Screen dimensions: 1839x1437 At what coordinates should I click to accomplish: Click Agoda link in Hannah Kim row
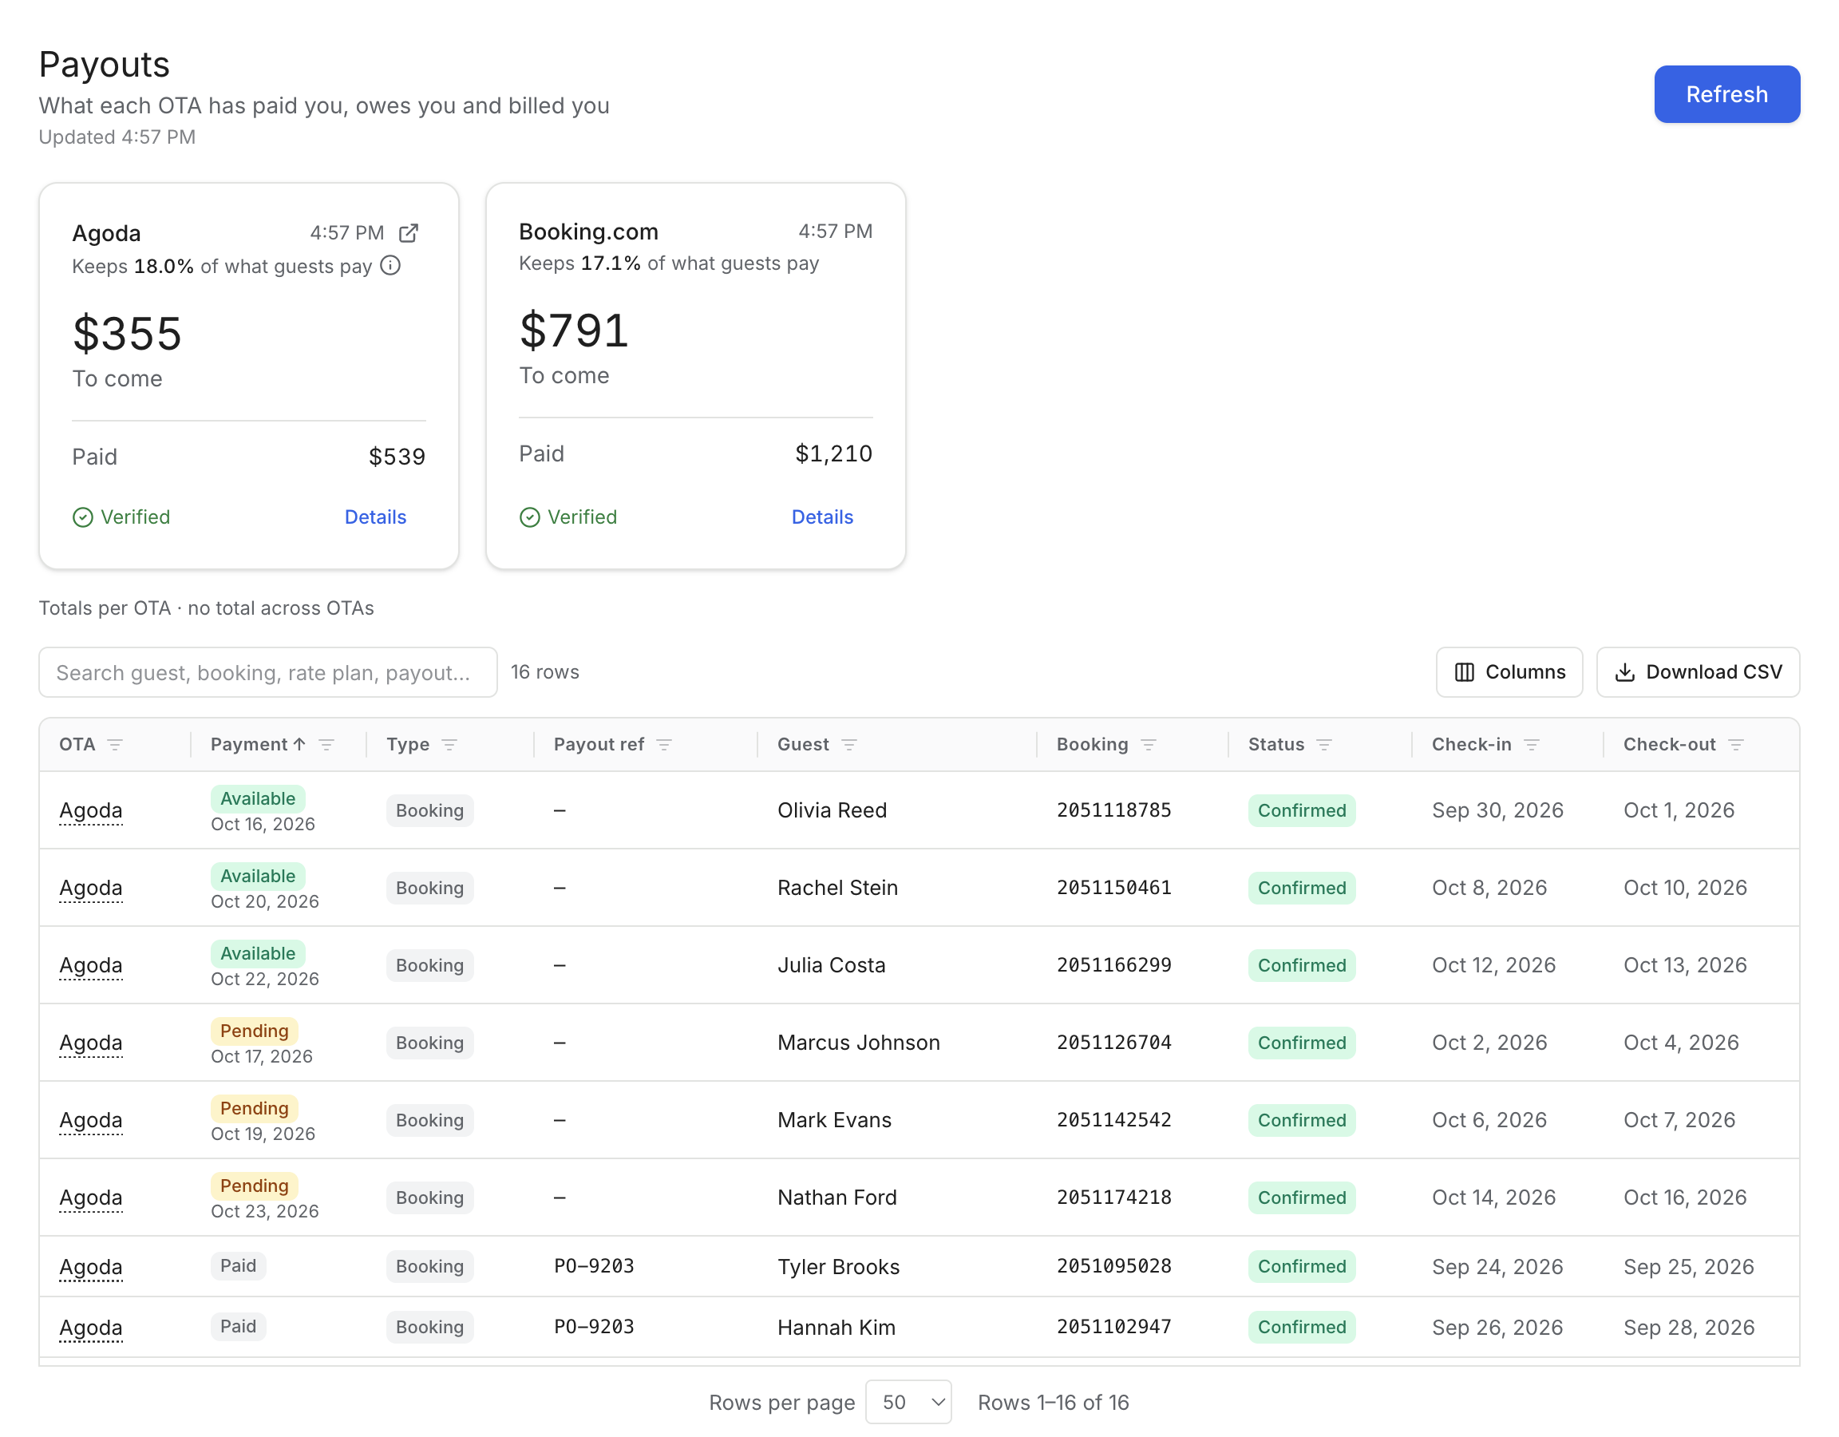[x=91, y=1328]
